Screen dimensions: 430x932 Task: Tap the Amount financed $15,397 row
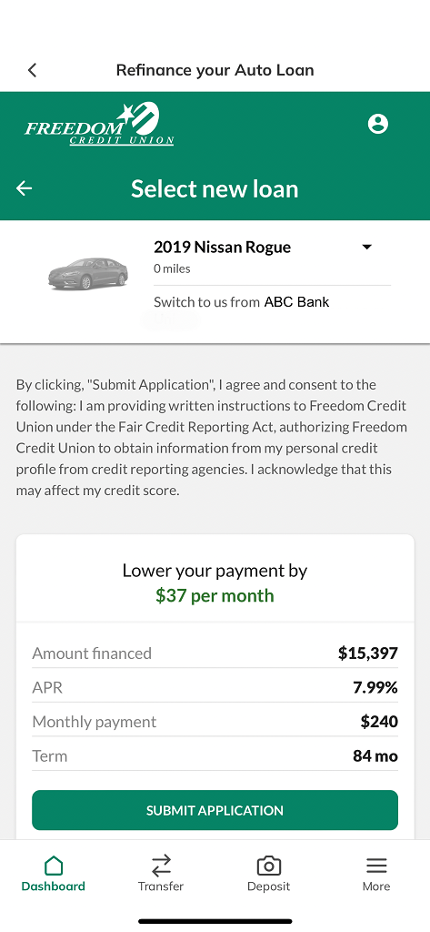tap(215, 653)
